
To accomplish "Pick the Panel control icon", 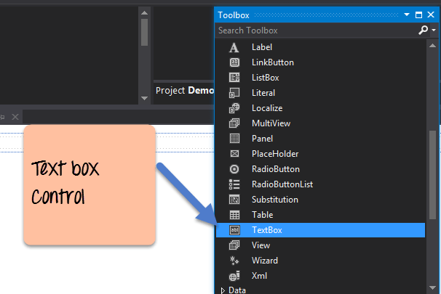I will coord(234,139).
